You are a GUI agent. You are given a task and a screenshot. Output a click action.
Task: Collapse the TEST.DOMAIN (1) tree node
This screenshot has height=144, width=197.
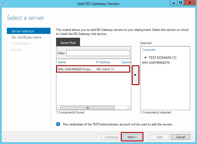point(145,58)
